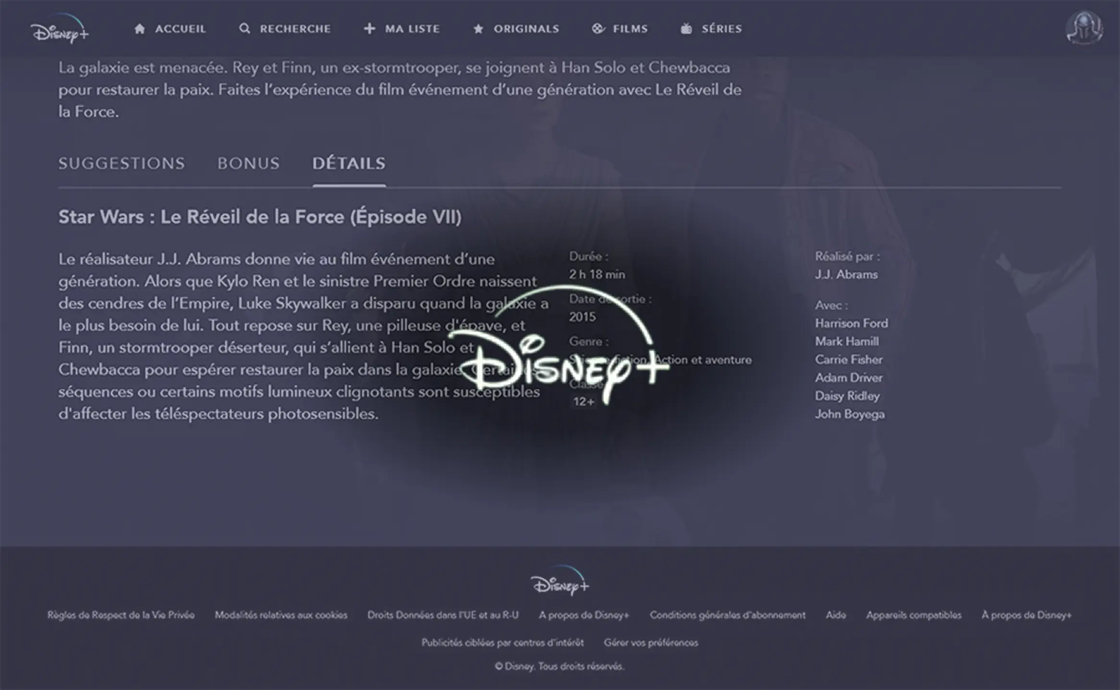Open Conditions générales d'abonnement
The height and width of the screenshot is (690, 1120).
[x=727, y=615]
